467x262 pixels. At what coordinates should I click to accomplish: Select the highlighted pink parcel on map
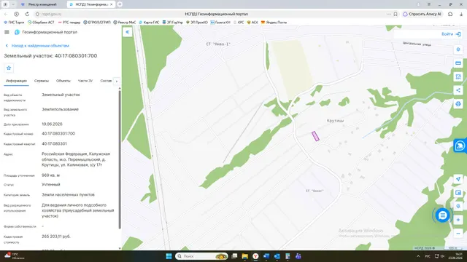coord(315,136)
